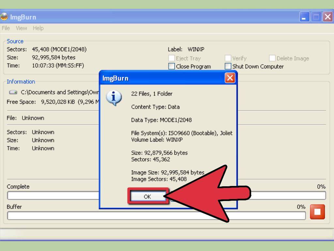
Task: Open the Help menu
Action: 38,28
